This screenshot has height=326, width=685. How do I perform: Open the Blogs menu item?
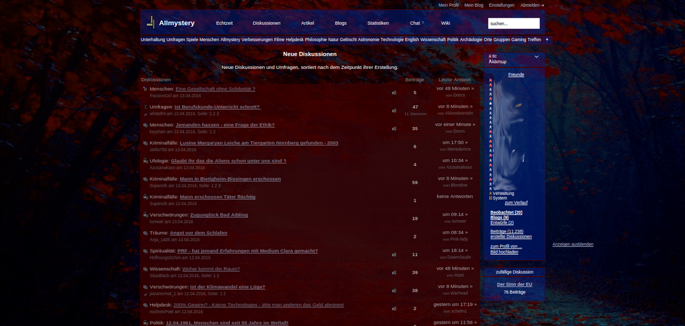341,23
